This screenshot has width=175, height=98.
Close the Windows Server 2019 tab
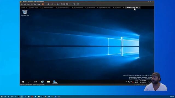[139, 8]
